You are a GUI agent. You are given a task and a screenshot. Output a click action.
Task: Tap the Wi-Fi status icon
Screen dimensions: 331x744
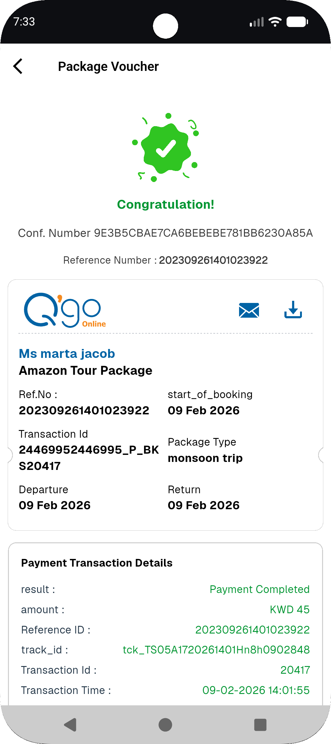coord(275,22)
